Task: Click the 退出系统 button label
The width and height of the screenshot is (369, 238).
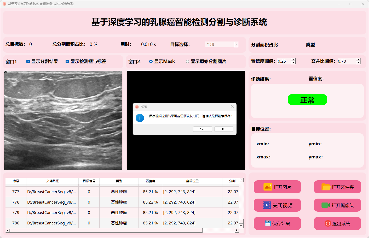Action: [x=341, y=224]
